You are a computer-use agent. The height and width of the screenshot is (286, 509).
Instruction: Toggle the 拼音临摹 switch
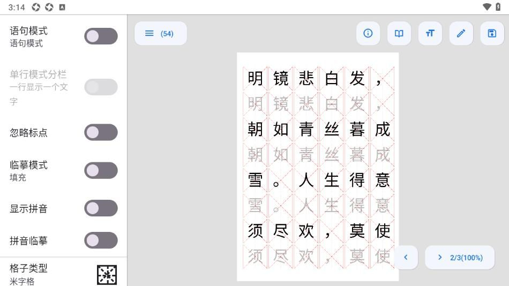(101, 240)
